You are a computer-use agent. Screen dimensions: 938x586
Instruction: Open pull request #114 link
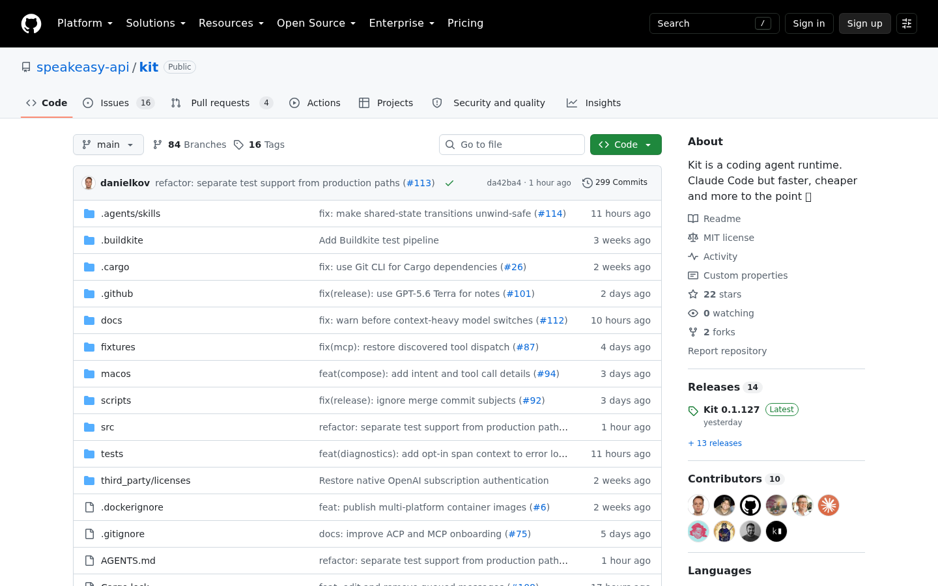point(550,214)
